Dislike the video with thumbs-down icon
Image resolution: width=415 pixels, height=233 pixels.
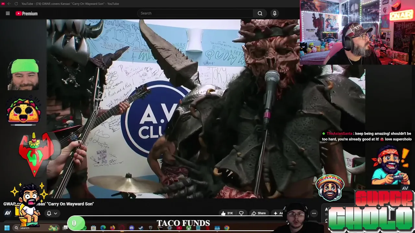241,213
